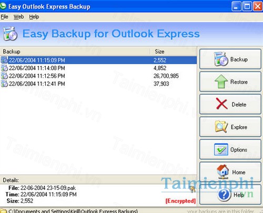This screenshot has width=263, height=213.
Task: Close the Easy Outlook Express Backup window
Action: pos(258,6)
